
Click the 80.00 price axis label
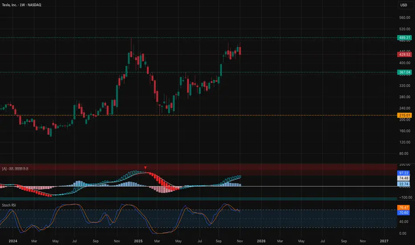404,153
